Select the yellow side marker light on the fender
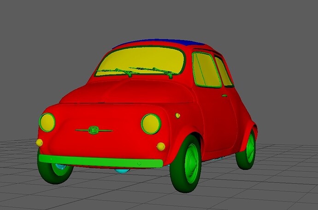The height and width of the screenshot is (210, 318). click(x=177, y=115)
